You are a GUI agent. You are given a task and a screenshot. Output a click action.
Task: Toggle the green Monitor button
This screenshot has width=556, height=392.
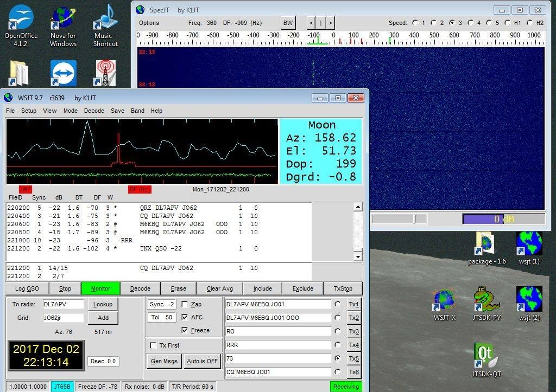[100, 288]
